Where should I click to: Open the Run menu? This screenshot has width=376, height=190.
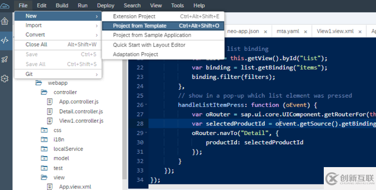click(x=83, y=6)
